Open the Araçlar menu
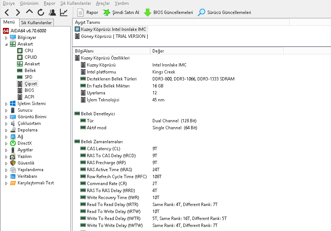This screenshot has height=231, width=331. [103, 3]
